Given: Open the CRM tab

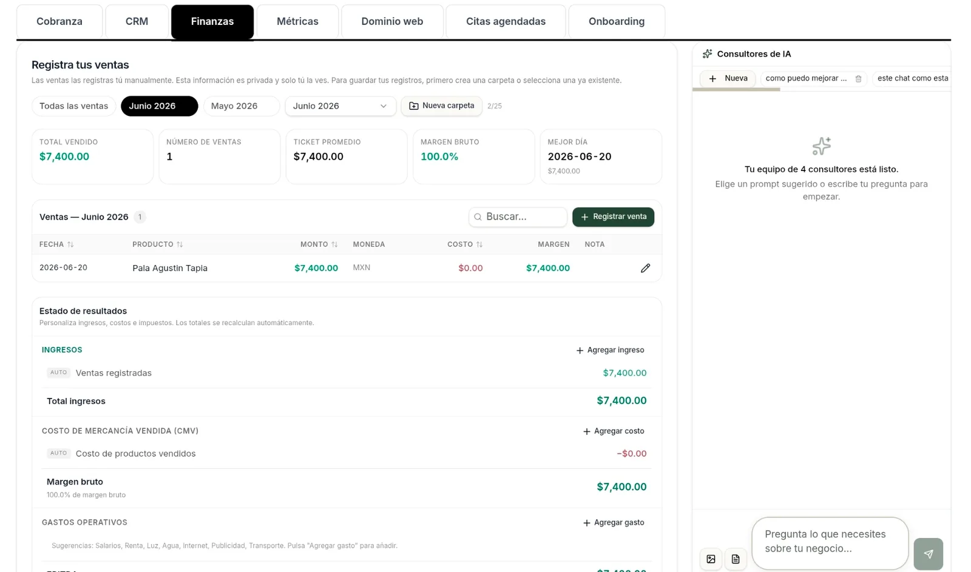Looking at the screenshot, I should pyautogui.click(x=137, y=21).
